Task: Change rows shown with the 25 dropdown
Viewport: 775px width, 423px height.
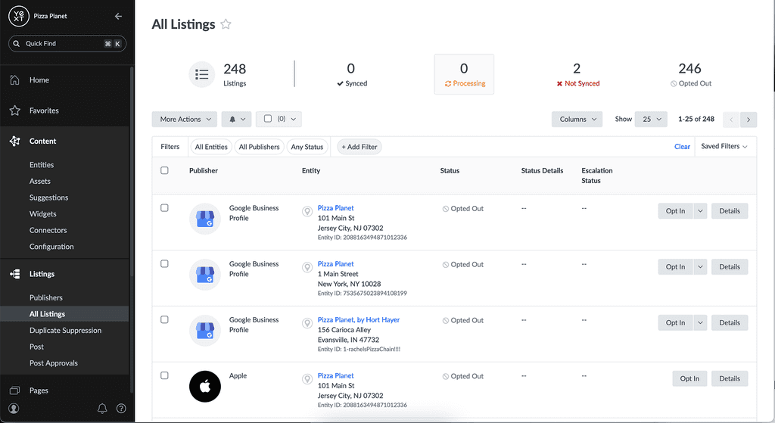Action: click(x=652, y=119)
